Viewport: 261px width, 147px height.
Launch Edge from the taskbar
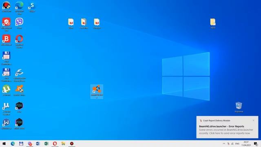(13, 143)
